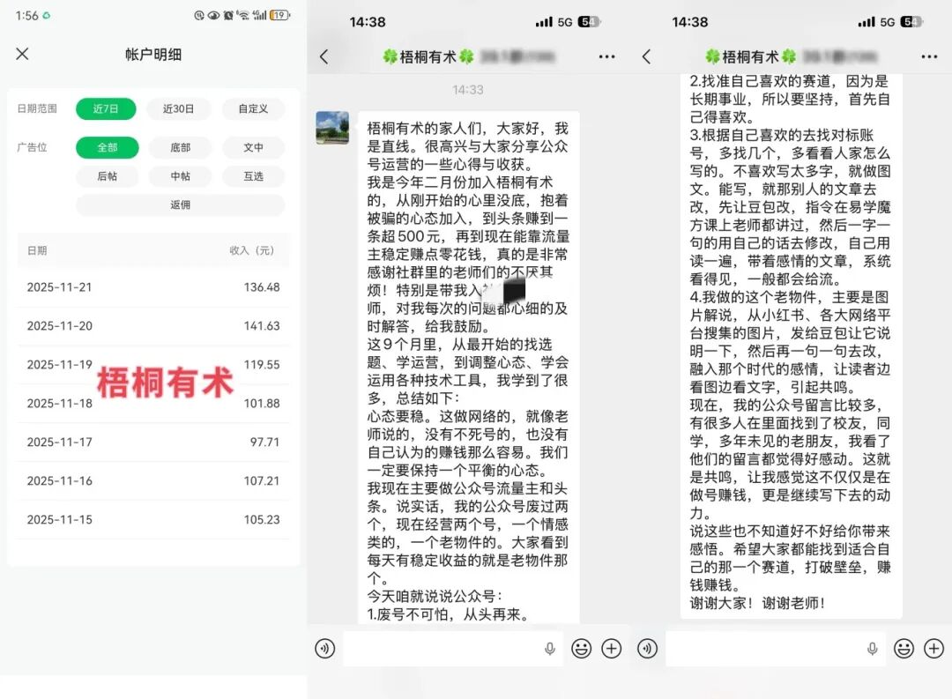Switch to the 文中 ad position filter
The width and height of the screenshot is (952, 699).
(253, 147)
